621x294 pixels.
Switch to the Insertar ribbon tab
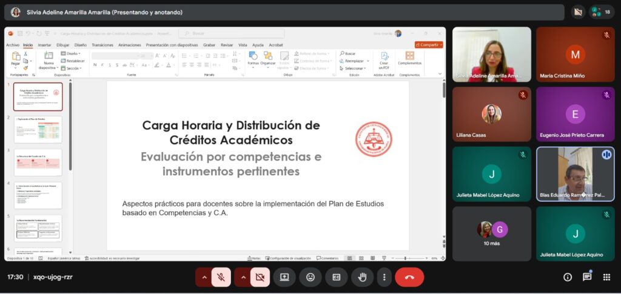[45, 45]
